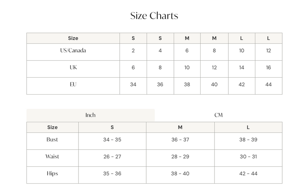Click the EU size 44 cell
The height and width of the screenshot is (196, 306).
(x=268, y=85)
